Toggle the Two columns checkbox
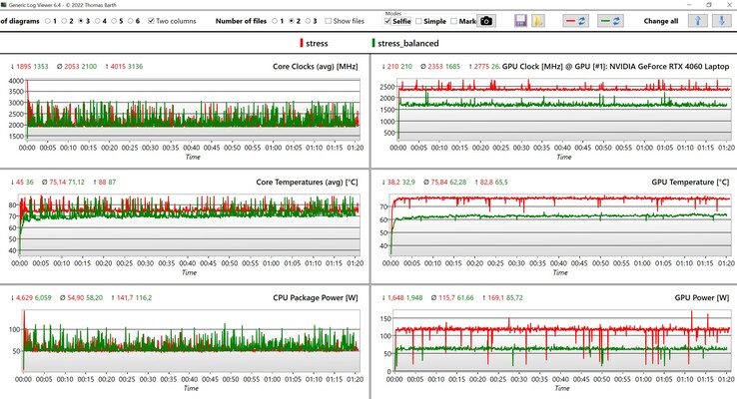 [151, 21]
